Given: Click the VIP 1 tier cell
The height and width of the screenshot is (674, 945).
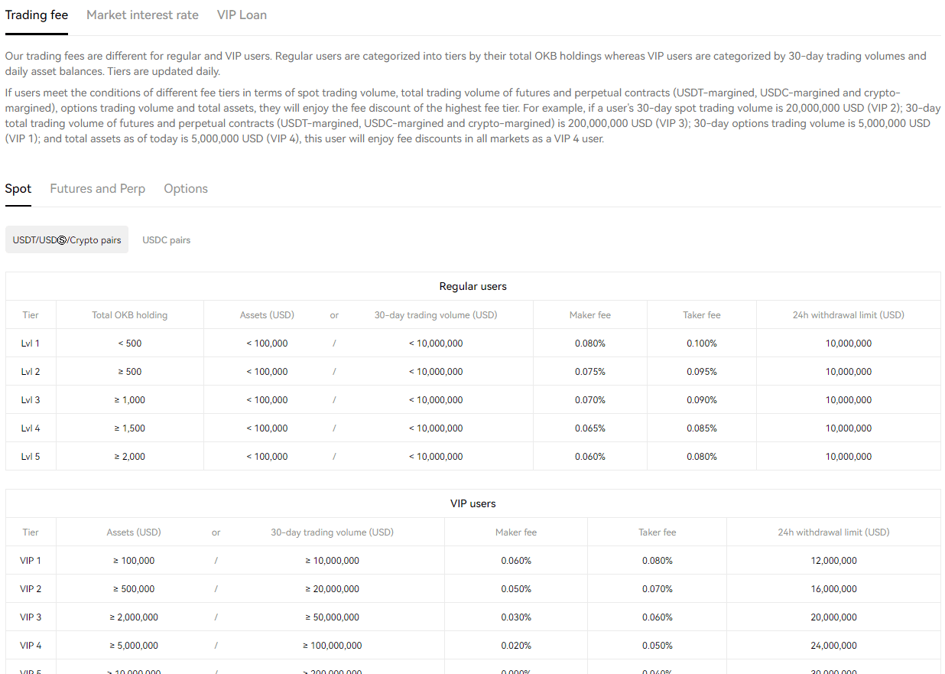Looking at the screenshot, I should tap(31, 561).
